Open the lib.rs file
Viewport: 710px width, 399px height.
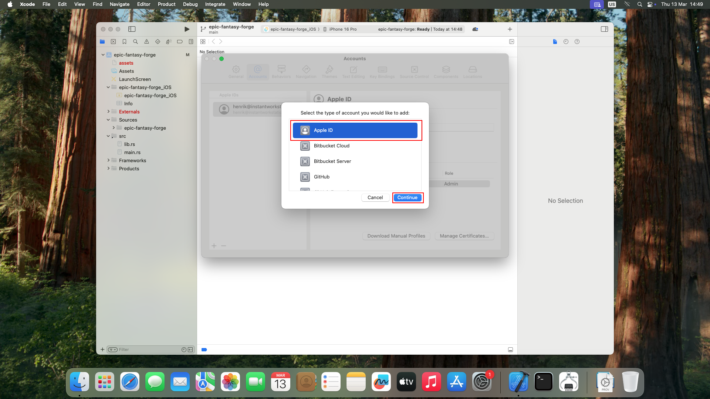129,144
